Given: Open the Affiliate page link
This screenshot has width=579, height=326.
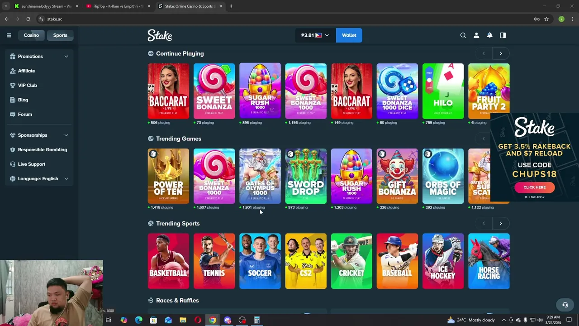Looking at the screenshot, I should pos(26,71).
